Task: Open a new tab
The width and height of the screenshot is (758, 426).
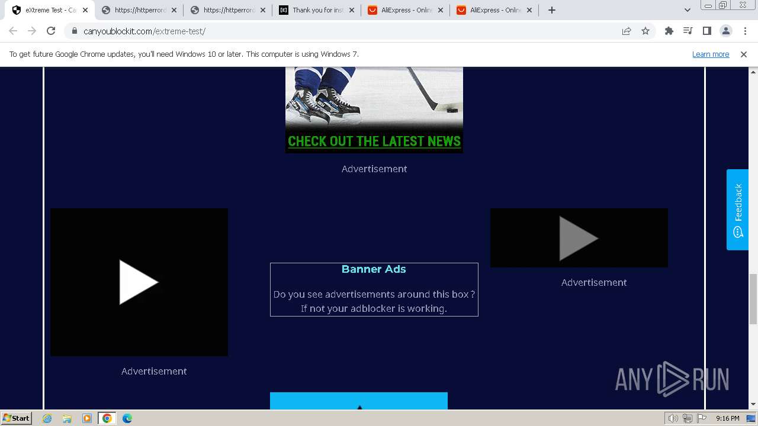Action: pos(552,10)
